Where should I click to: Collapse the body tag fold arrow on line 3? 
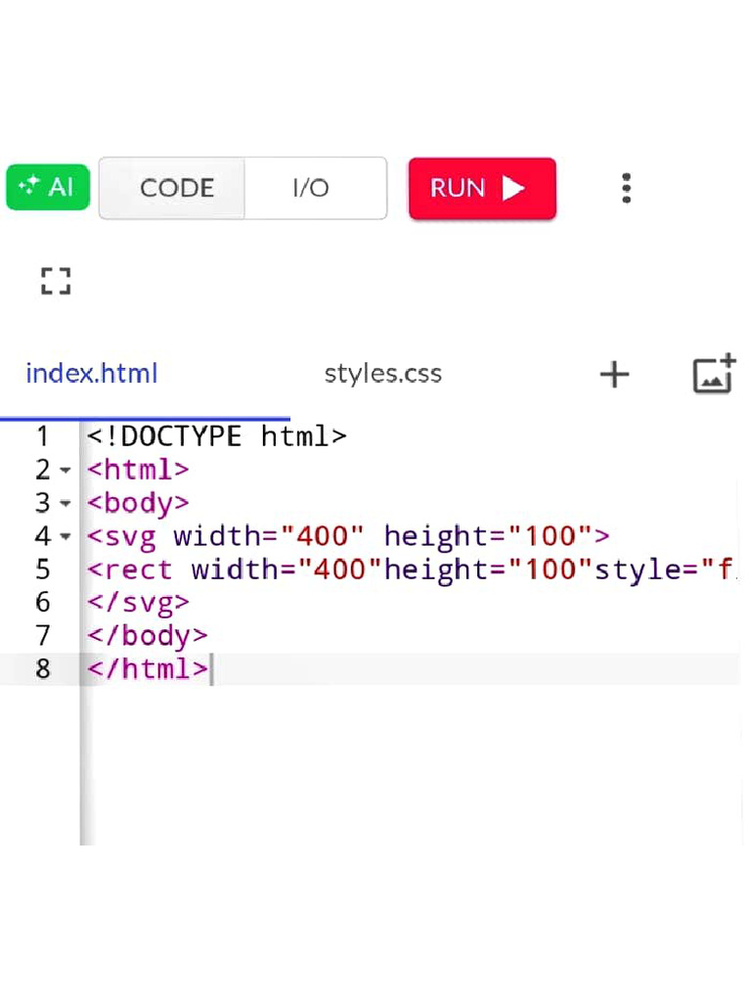click(66, 504)
